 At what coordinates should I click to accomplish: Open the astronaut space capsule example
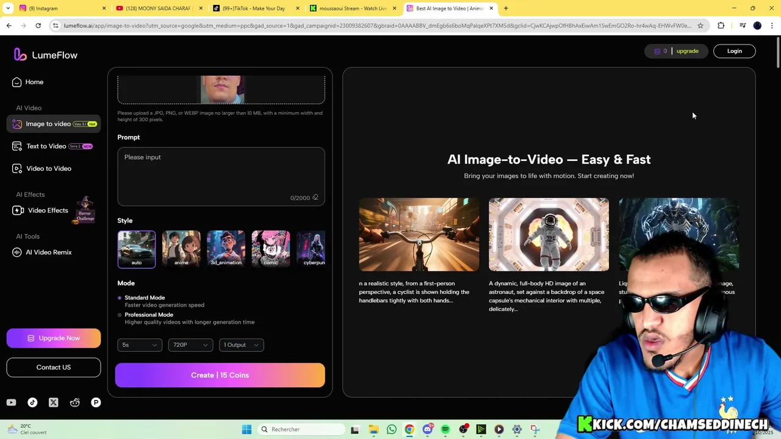tap(549, 235)
